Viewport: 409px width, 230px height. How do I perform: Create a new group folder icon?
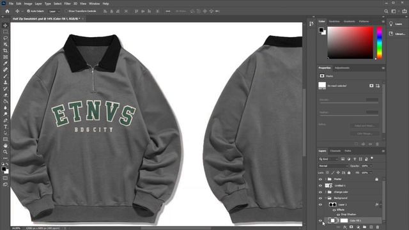point(364,227)
